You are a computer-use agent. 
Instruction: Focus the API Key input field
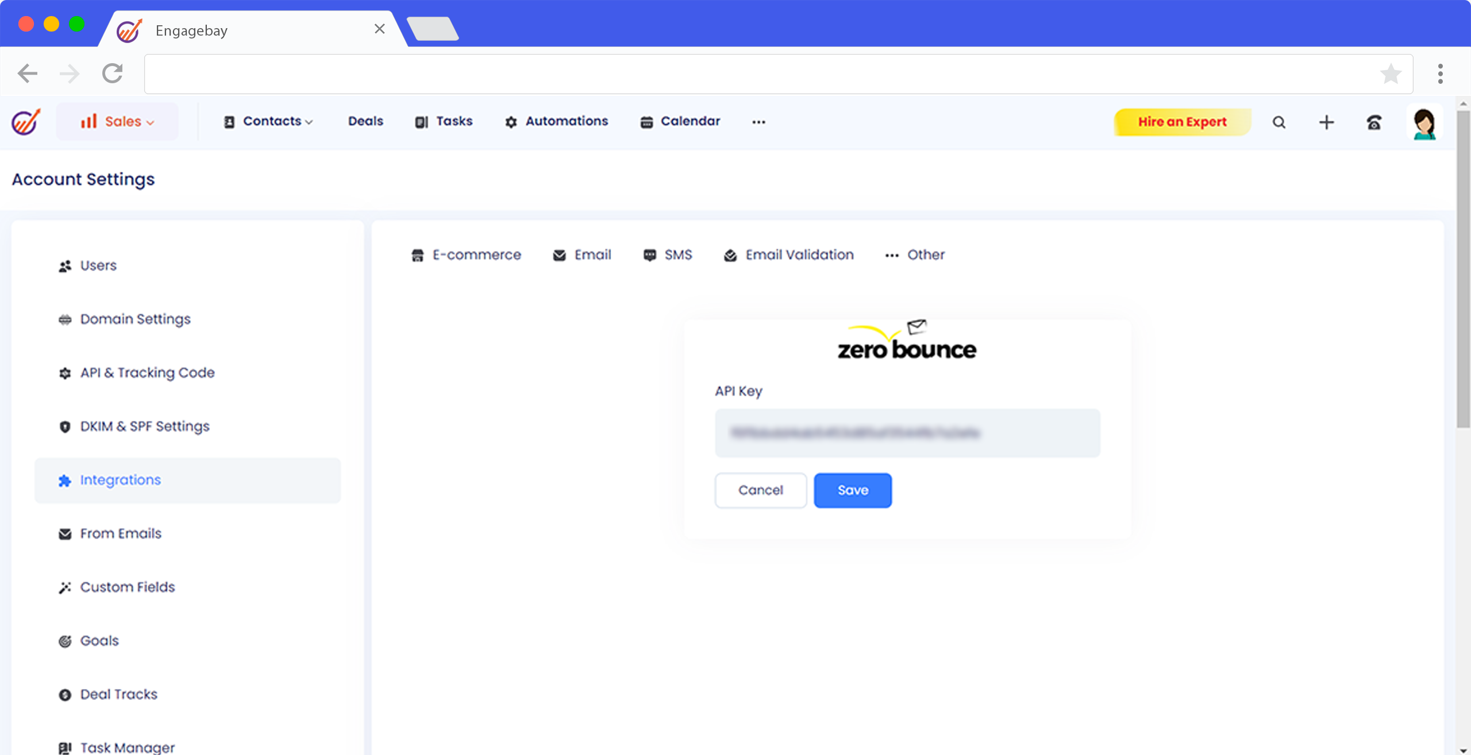pyautogui.click(x=907, y=433)
